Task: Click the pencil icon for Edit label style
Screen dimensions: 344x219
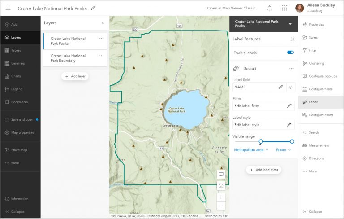Action: click(x=289, y=125)
